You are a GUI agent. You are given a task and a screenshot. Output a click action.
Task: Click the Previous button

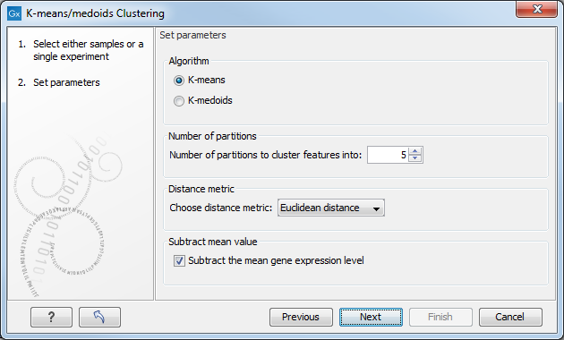coord(301,317)
